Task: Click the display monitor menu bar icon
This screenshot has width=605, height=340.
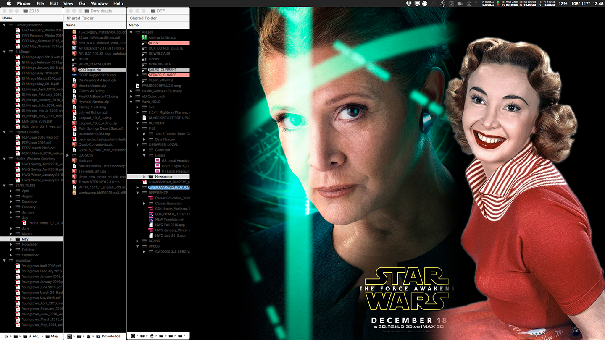Action: (417, 3)
